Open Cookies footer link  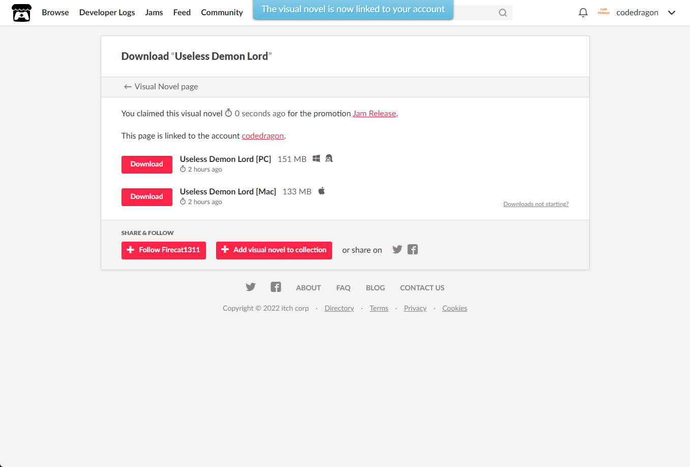point(455,308)
